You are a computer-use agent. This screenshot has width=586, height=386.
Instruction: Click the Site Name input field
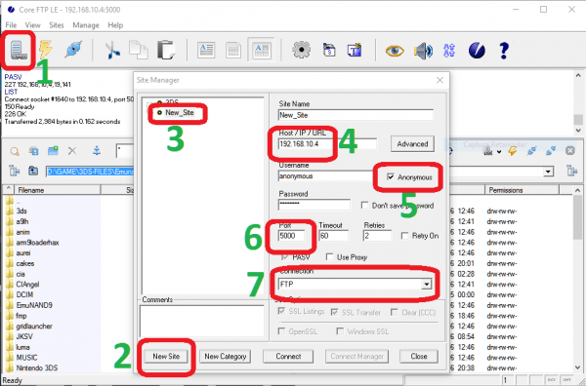356,115
